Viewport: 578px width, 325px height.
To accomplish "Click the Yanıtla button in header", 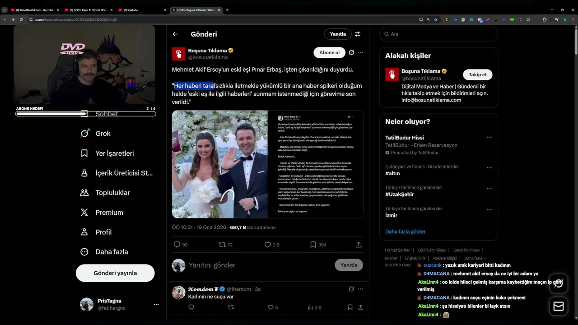I will 338,34.
